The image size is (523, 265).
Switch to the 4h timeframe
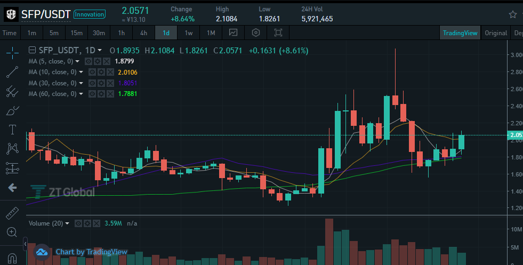[x=143, y=33]
